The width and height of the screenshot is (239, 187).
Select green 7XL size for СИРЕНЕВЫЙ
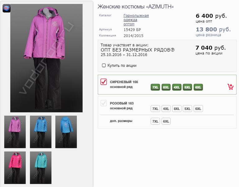pyautogui.click(x=155, y=87)
